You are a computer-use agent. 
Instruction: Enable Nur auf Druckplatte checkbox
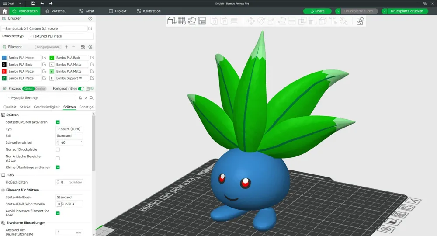pyautogui.click(x=58, y=149)
